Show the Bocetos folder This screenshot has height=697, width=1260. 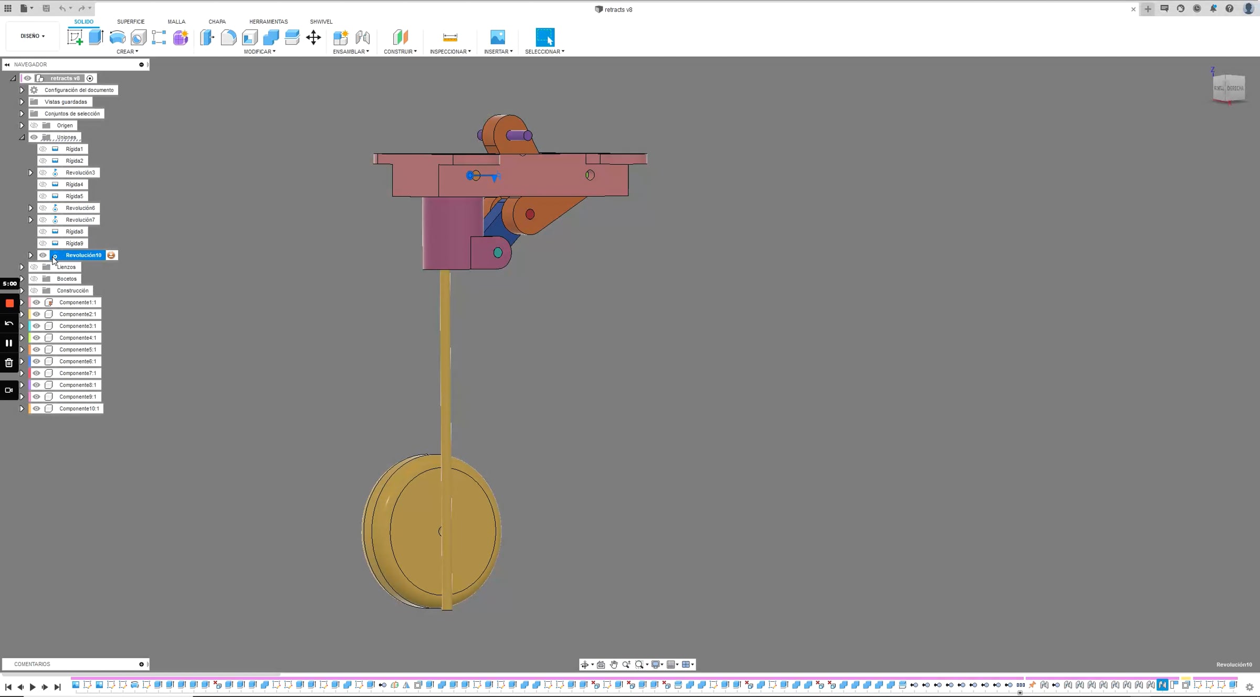pyautogui.click(x=34, y=279)
